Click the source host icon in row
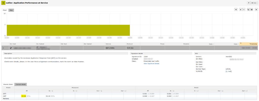This screenshot has height=101, width=259. (11, 48)
